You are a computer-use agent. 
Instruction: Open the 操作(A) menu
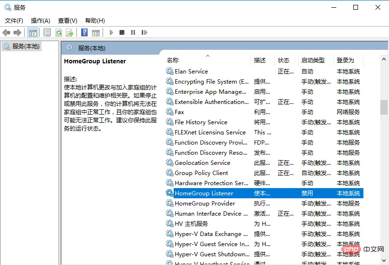tap(41, 21)
